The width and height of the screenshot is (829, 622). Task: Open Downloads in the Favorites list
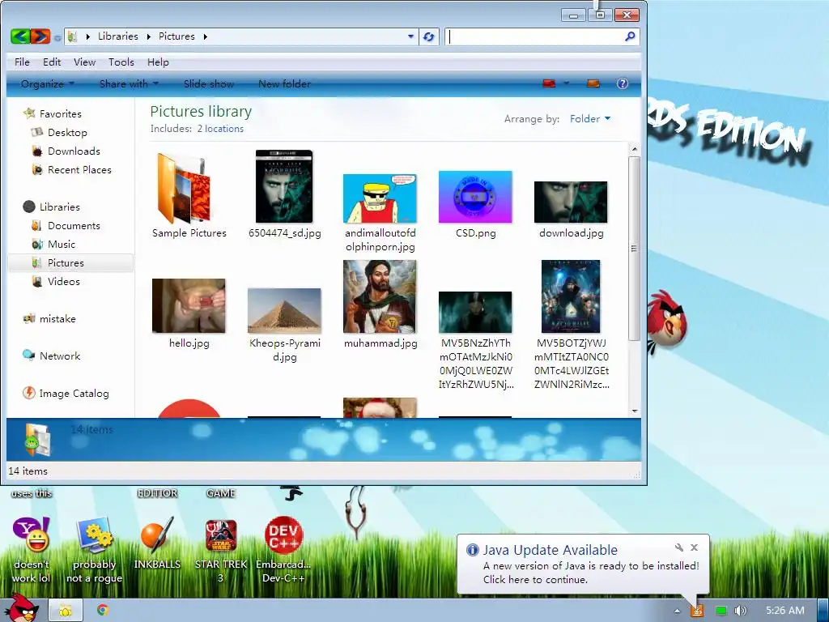[x=74, y=151]
